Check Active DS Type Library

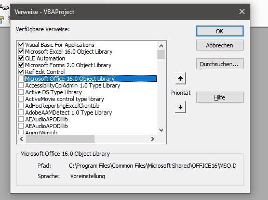click(x=21, y=92)
